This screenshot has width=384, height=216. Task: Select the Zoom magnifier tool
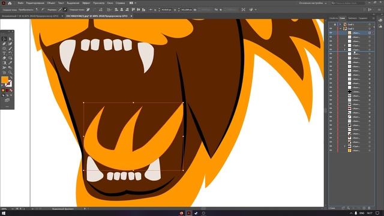coord(10,73)
